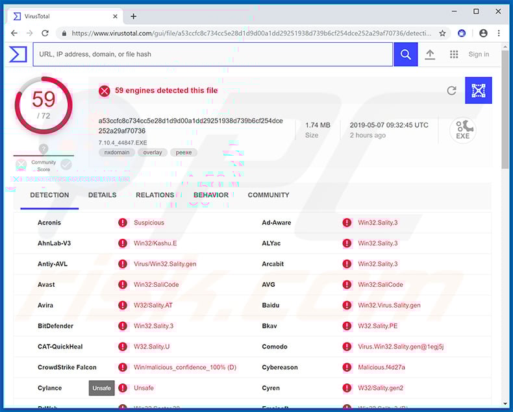Click the browser address bar URL
The height and width of the screenshot is (412, 513).
point(251,33)
